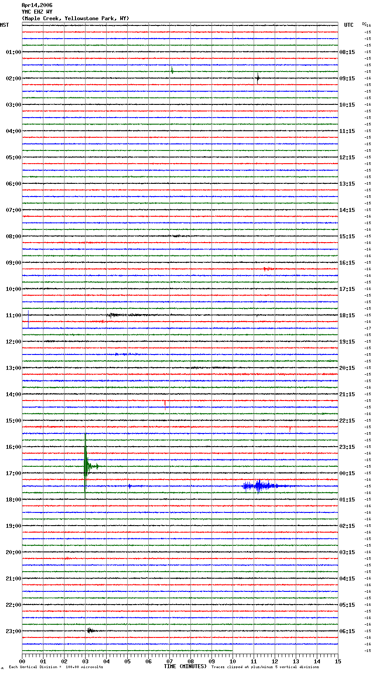Click the "15" minute label on bottom axis

point(338,661)
